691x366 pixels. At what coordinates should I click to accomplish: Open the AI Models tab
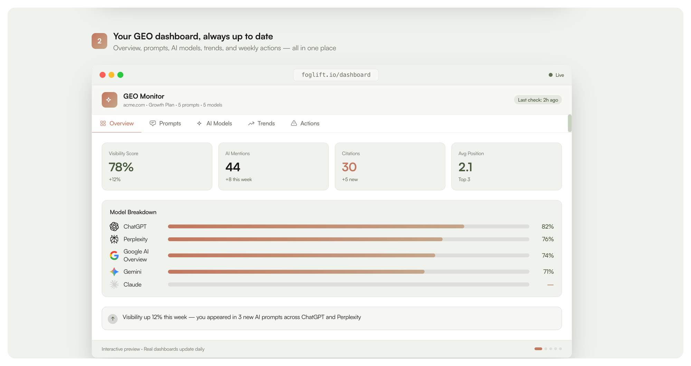coord(214,123)
